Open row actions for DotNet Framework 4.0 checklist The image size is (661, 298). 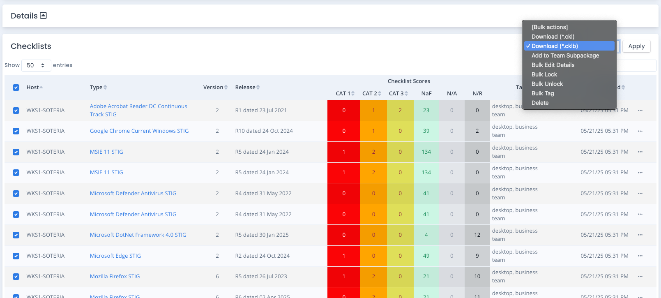click(x=640, y=235)
